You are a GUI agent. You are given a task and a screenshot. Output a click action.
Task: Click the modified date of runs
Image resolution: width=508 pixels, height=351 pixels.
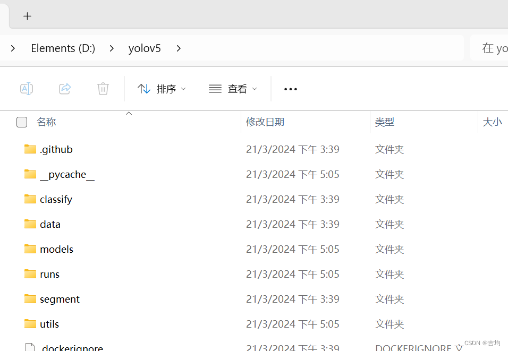tap(293, 274)
